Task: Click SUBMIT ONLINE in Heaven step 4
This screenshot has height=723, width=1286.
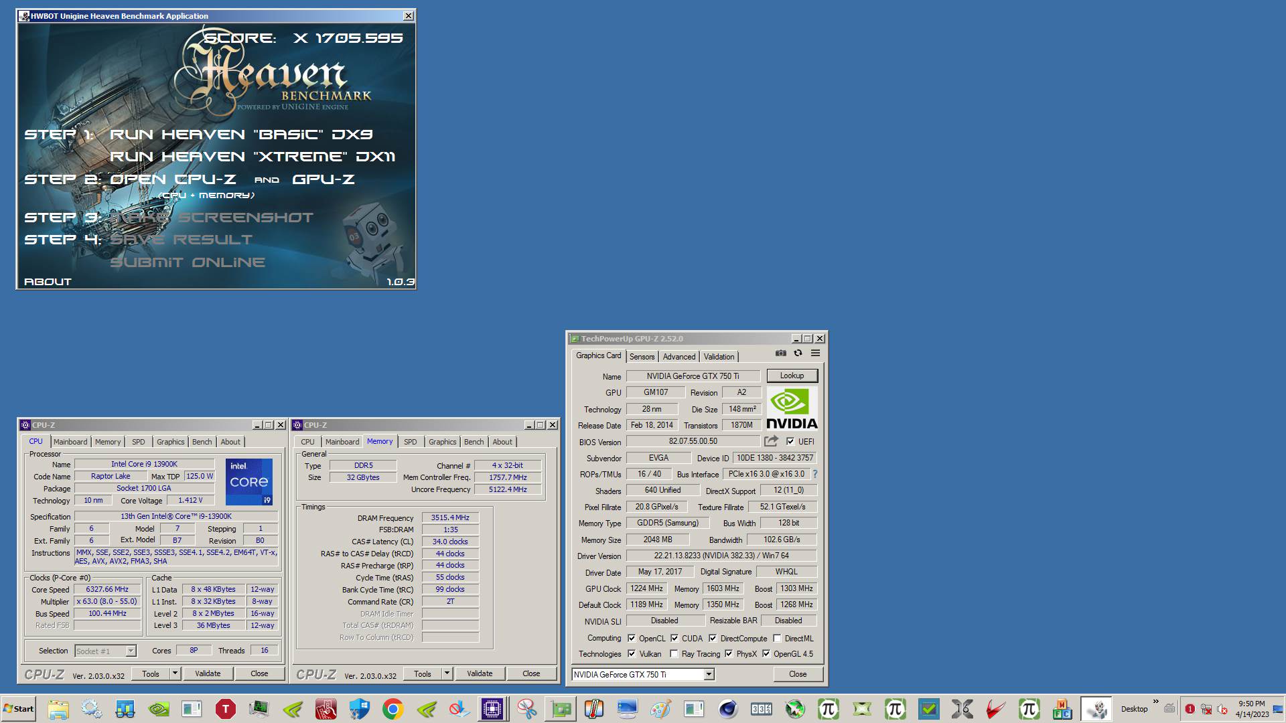Action: click(x=188, y=262)
